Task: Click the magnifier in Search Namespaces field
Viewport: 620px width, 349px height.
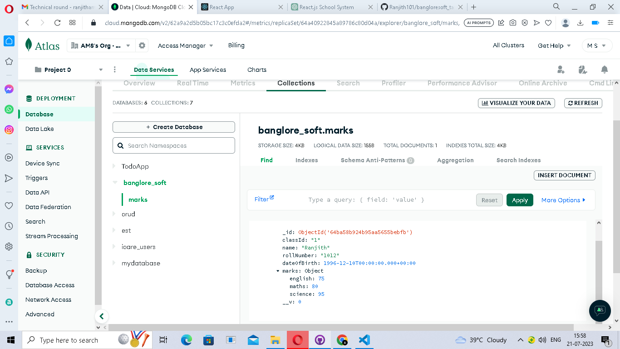Action: pos(120,145)
